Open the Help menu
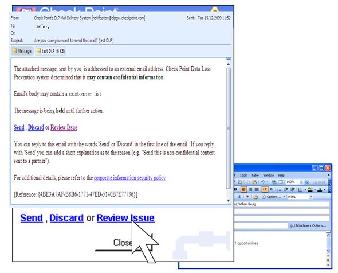The width and height of the screenshot is (338, 273). coord(281,175)
